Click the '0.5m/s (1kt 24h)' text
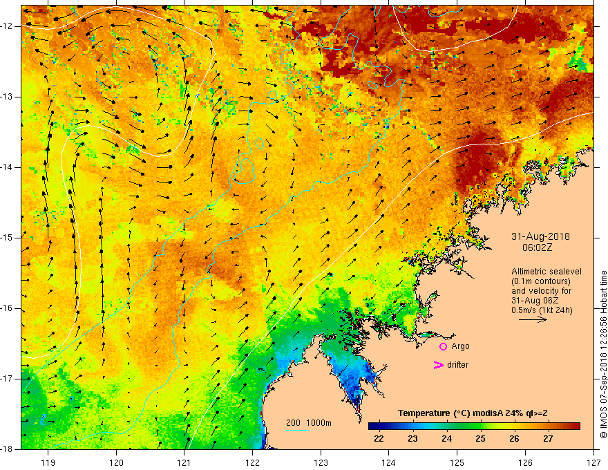Viewport: 608px width, 470px height. (542, 310)
